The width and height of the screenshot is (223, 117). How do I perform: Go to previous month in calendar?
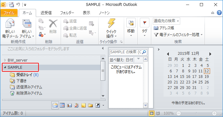click(168, 54)
